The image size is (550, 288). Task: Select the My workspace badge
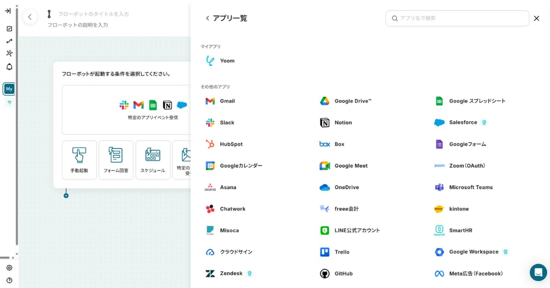point(9,89)
